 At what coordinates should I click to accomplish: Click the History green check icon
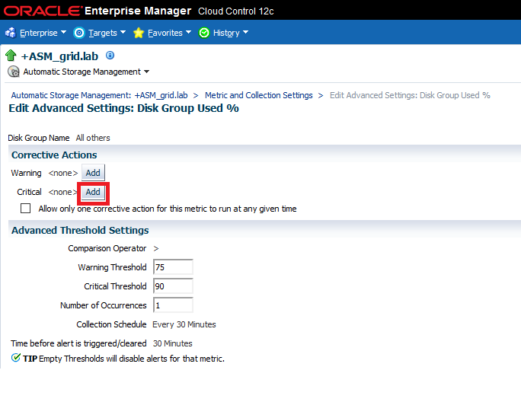pos(204,33)
